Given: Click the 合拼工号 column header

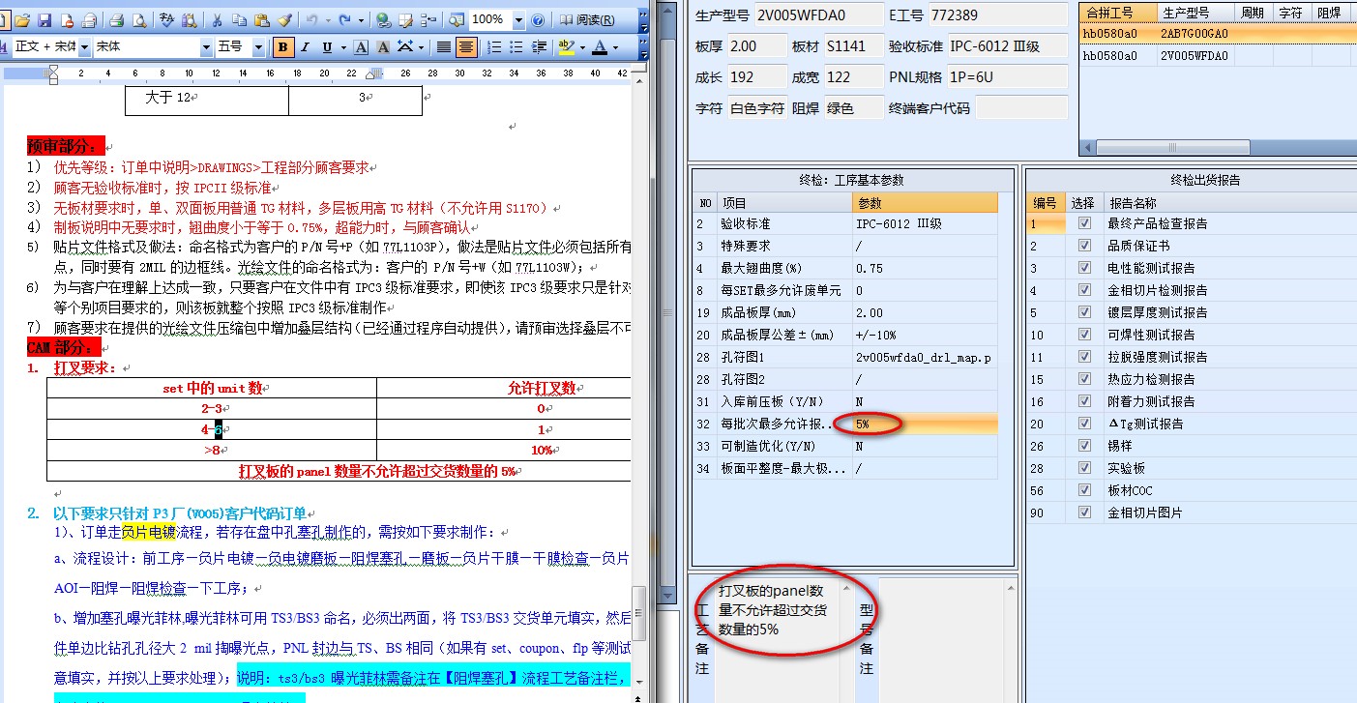Looking at the screenshot, I should pyautogui.click(x=1119, y=12).
